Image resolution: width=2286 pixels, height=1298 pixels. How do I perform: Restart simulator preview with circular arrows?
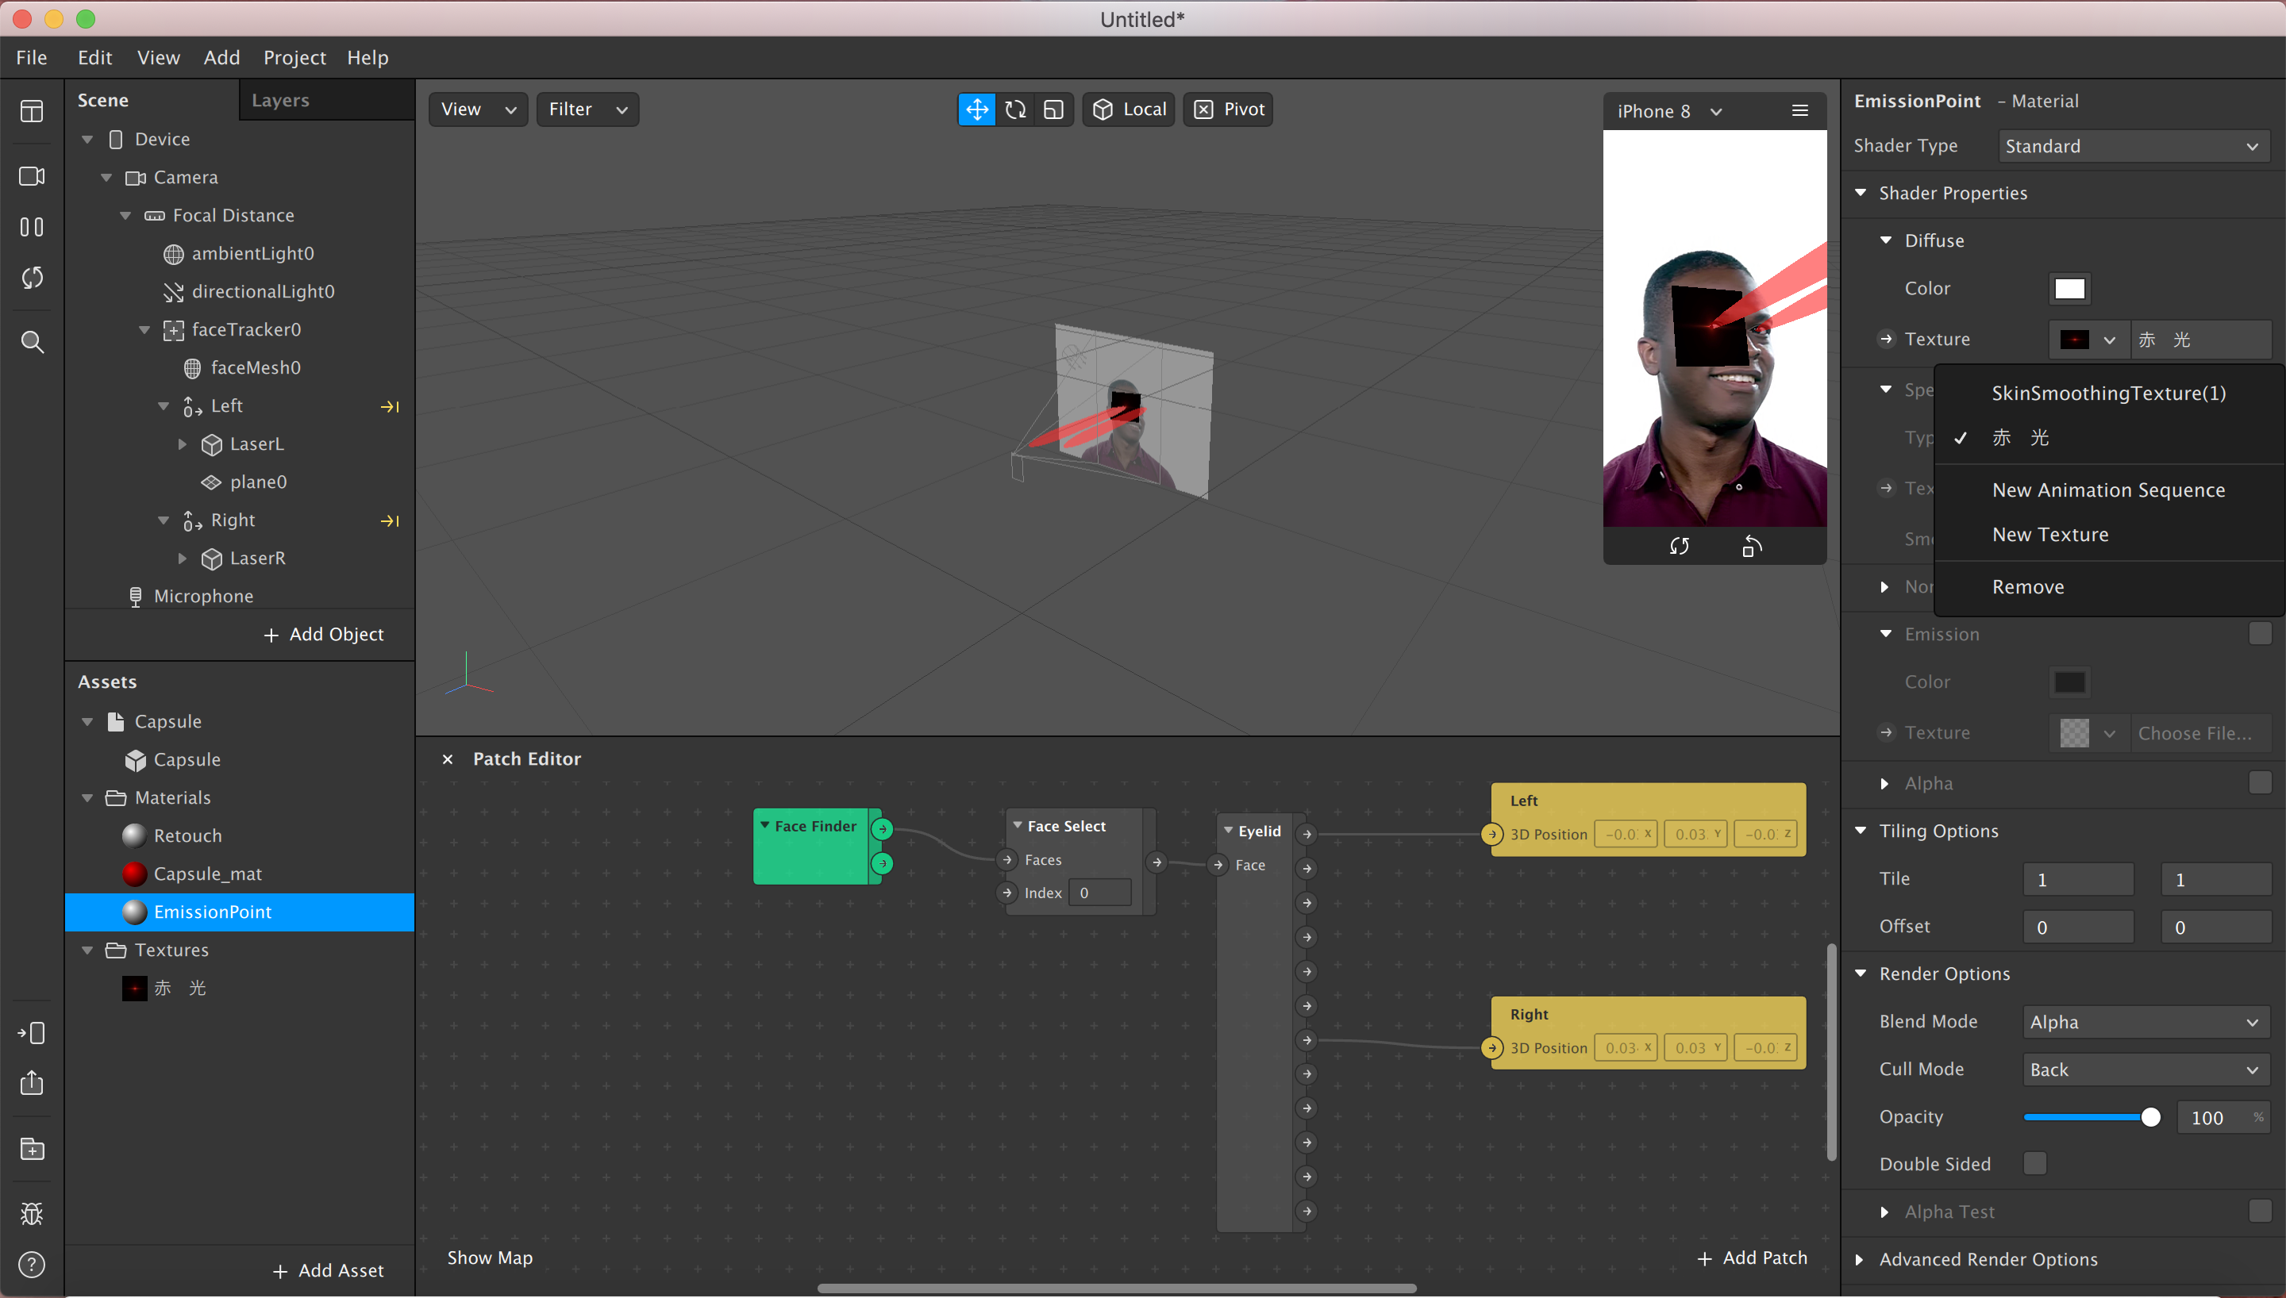(x=1680, y=547)
